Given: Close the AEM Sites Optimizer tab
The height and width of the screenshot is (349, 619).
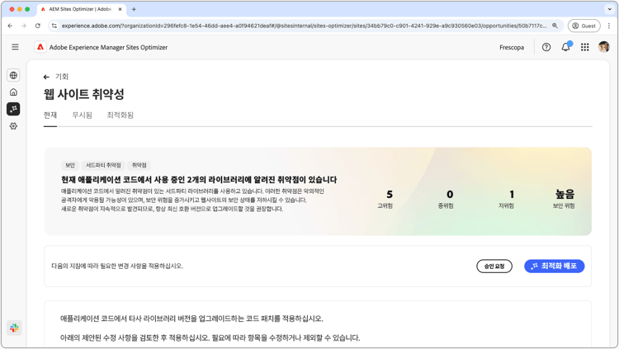Looking at the screenshot, I should 120,9.
